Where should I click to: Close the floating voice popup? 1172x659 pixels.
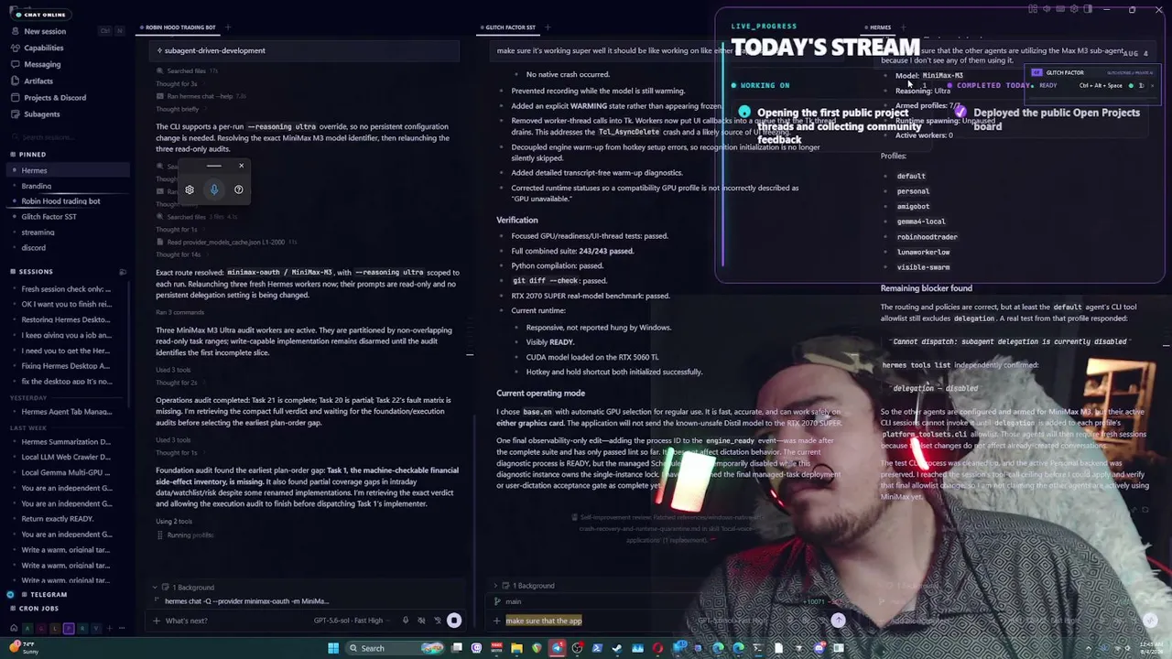click(x=241, y=166)
